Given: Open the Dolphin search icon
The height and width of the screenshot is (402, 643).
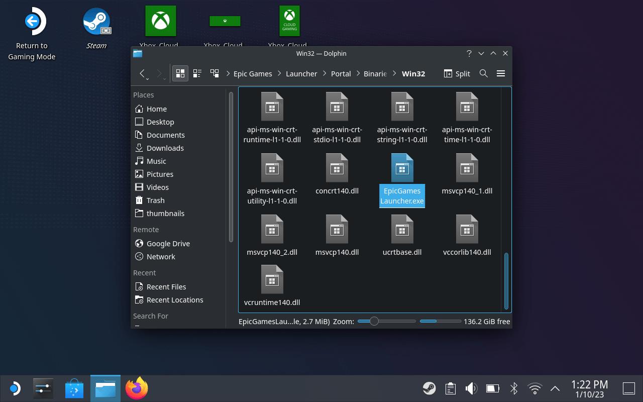Looking at the screenshot, I should 483,73.
